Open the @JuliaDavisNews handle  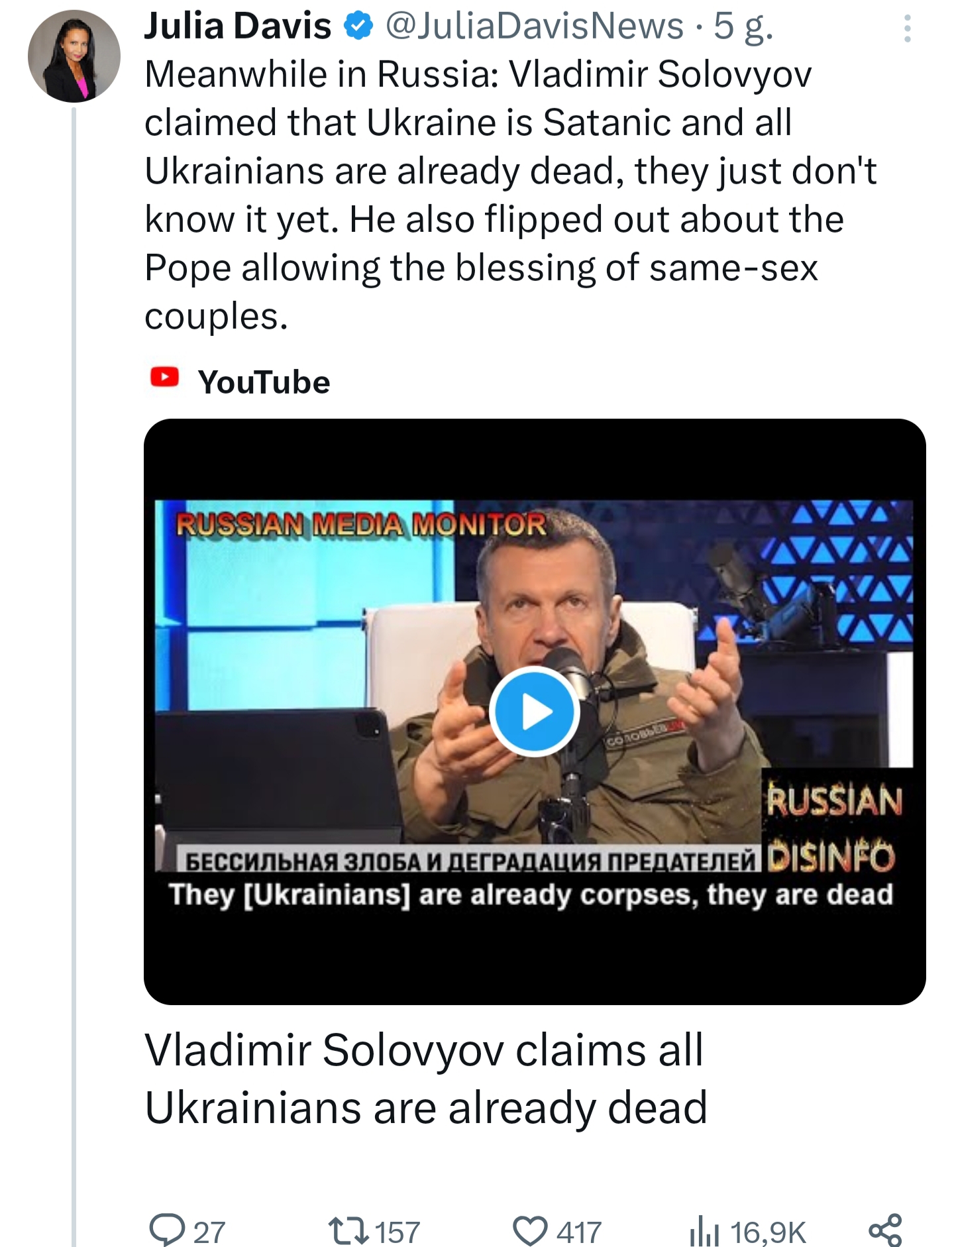coord(534,27)
